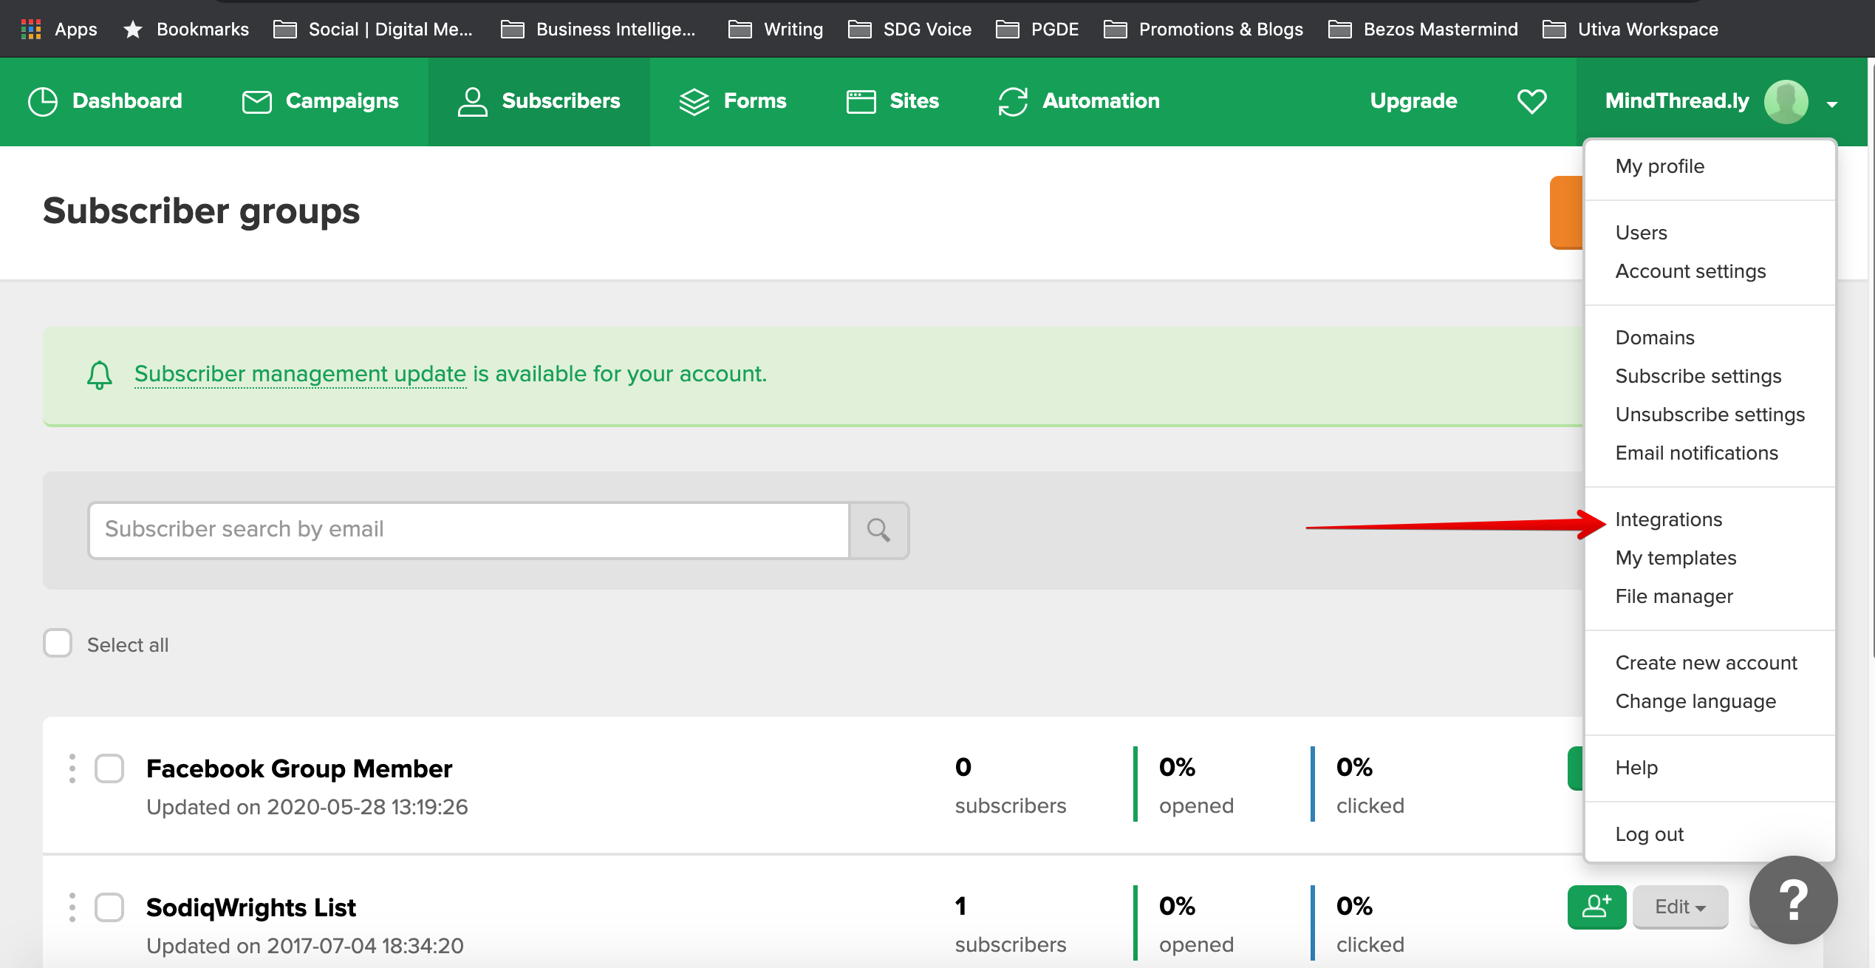
Task: Collapse the MindThread.ly account dropdown arrow
Action: pyautogui.click(x=1831, y=104)
